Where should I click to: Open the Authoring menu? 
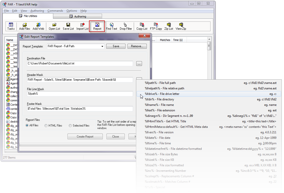[37, 11]
